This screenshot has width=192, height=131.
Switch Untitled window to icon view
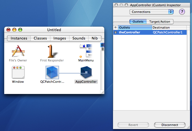point(102,45)
